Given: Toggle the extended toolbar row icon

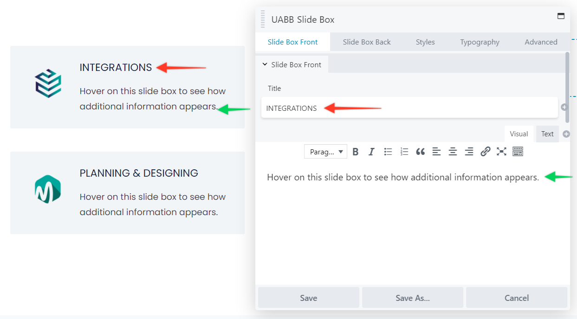Looking at the screenshot, I should click(x=518, y=152).
